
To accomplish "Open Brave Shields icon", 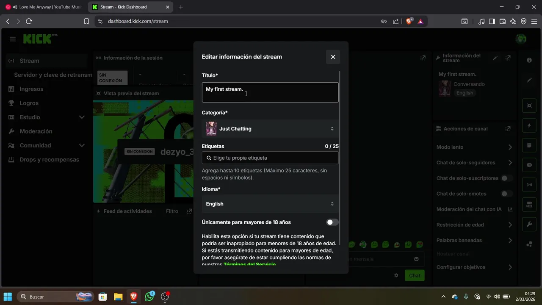I will click(x=409, y=21).
